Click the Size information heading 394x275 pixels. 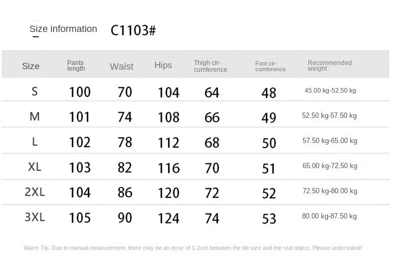click(64, 29)
